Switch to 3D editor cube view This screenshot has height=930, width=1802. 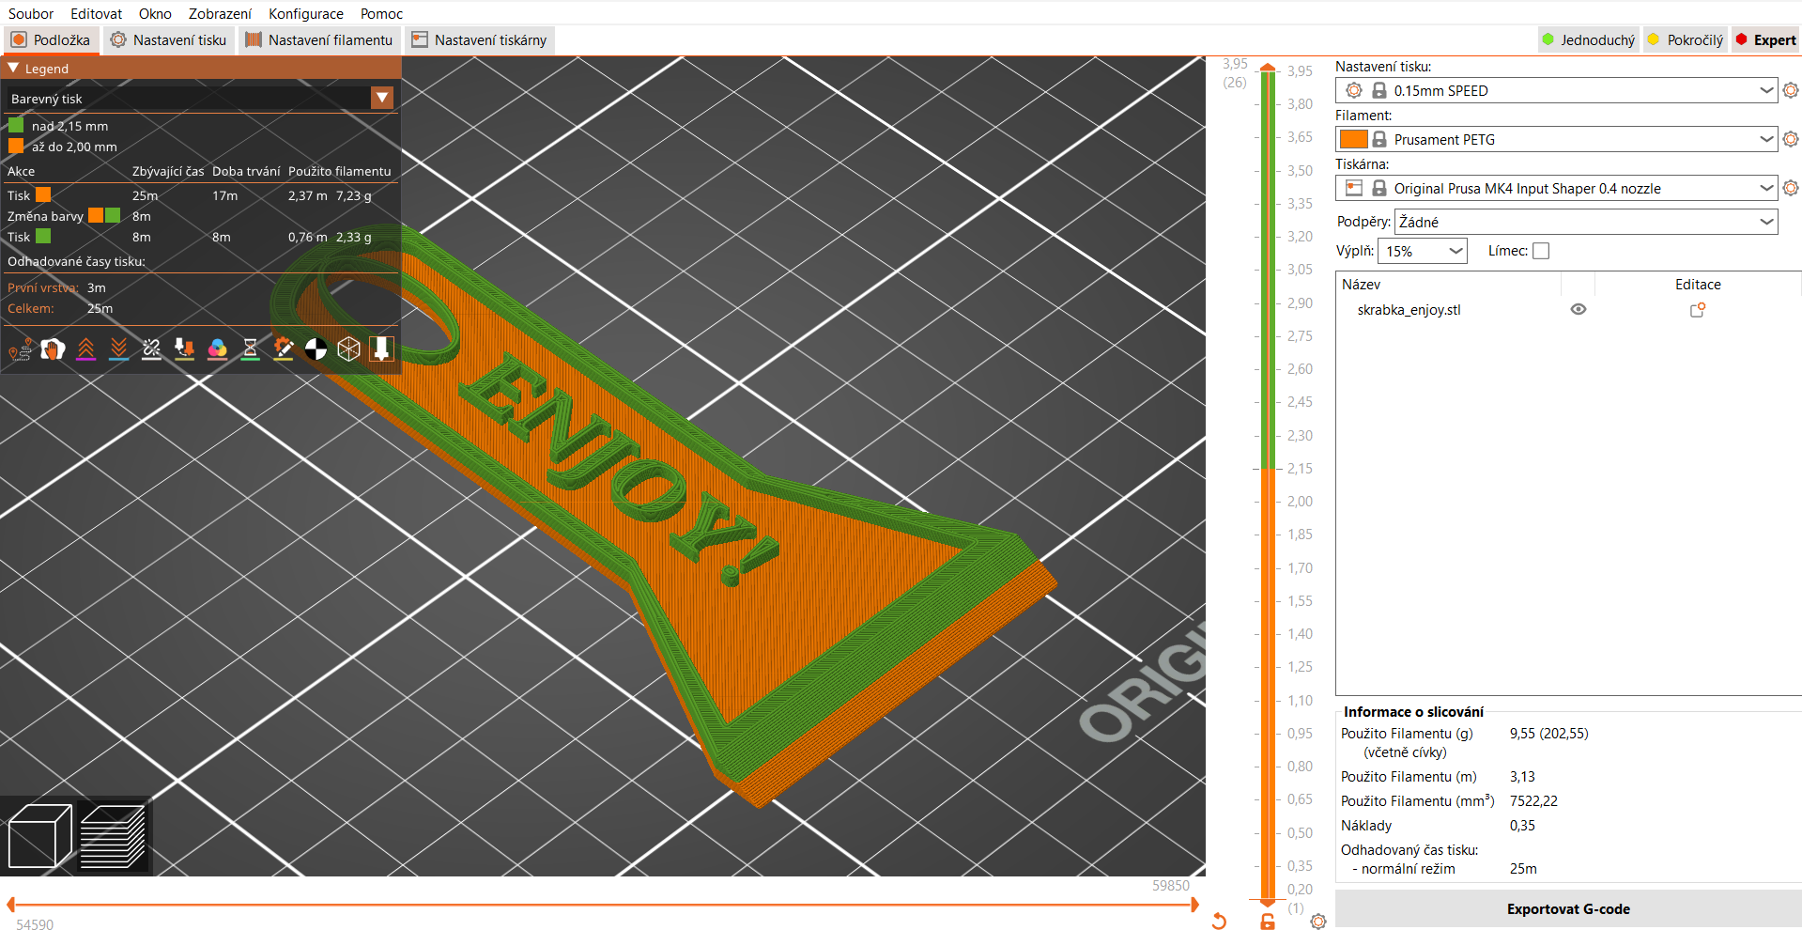(x=39, y=836)
